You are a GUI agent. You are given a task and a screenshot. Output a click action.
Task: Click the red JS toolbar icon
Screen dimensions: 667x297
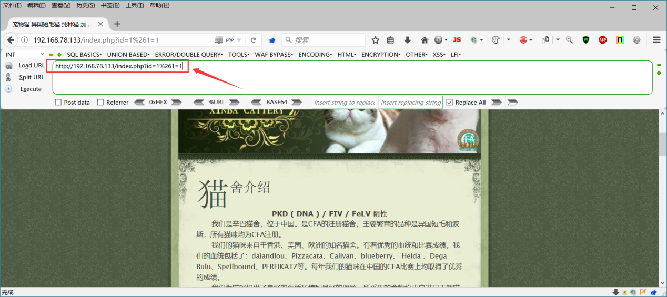(x=457, y=40)
